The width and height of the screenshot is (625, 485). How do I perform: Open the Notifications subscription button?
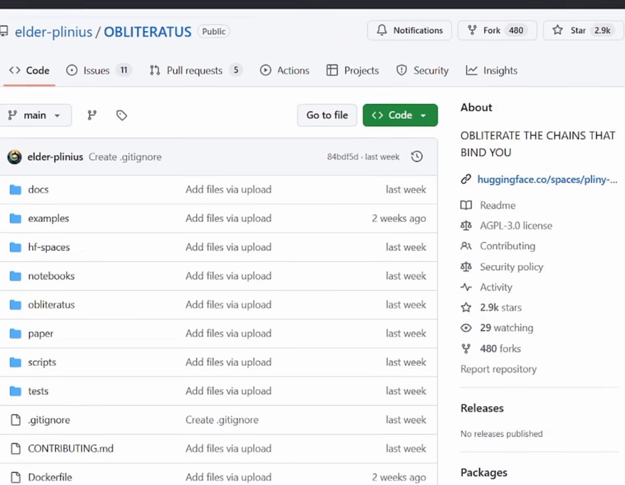409,30
